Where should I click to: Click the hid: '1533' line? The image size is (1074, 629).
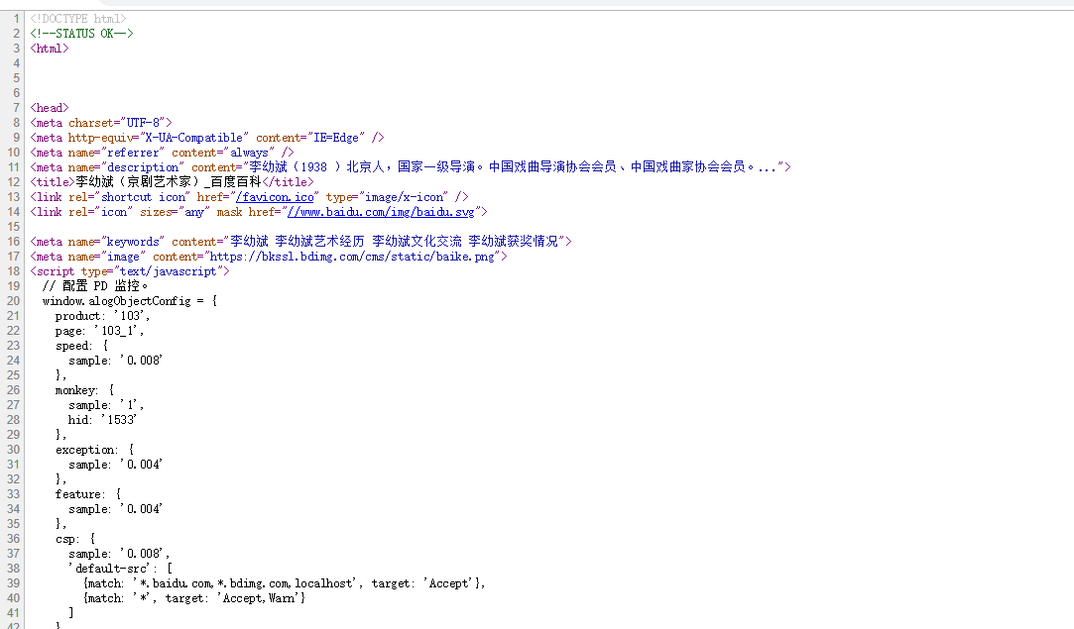pos(103,420)
